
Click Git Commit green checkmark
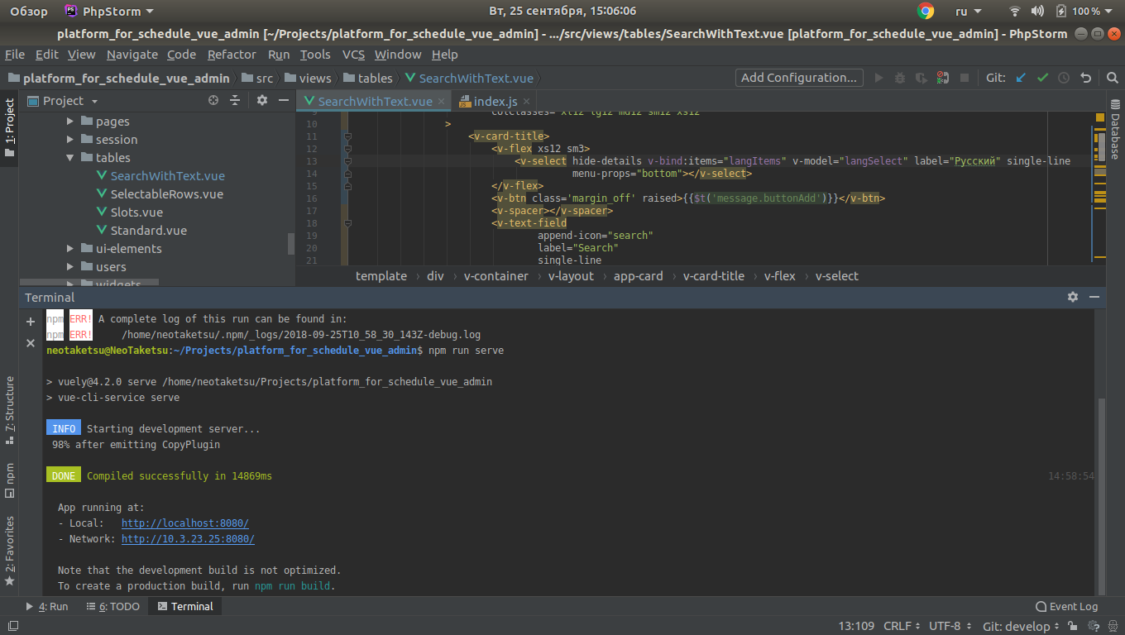pos(1042,78)
